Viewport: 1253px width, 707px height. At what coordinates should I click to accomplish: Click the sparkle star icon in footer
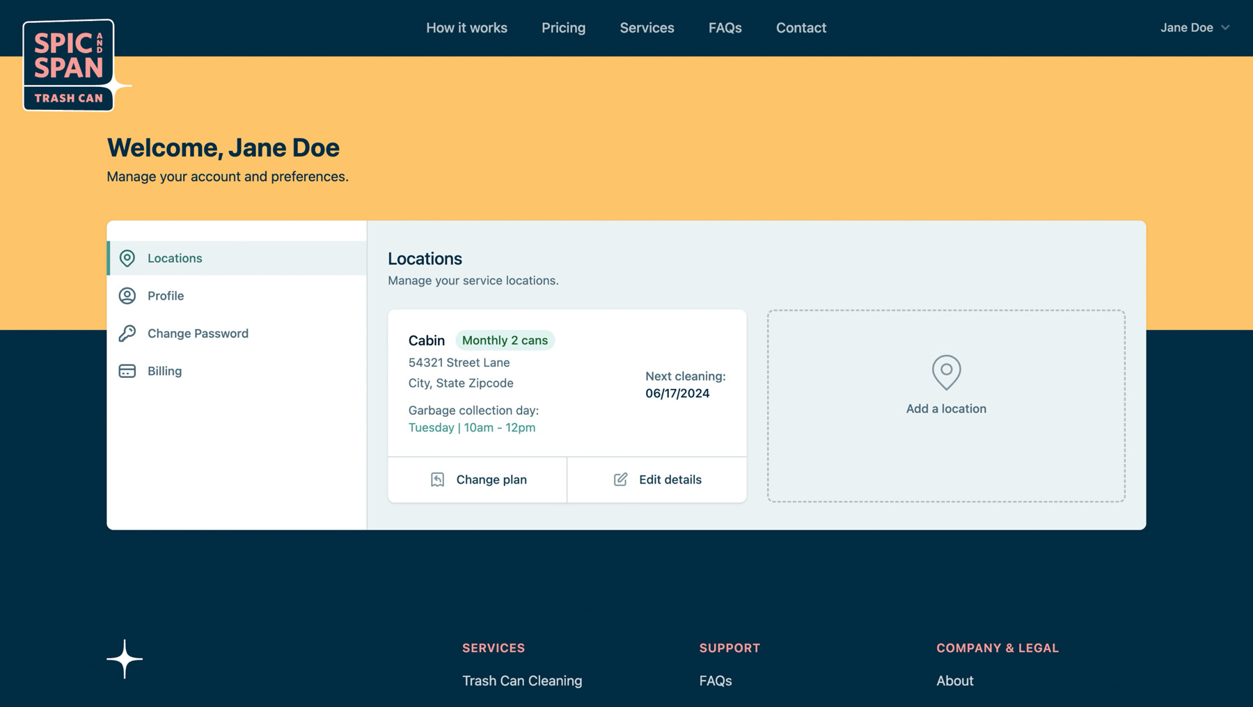click(x=125, y=659)
